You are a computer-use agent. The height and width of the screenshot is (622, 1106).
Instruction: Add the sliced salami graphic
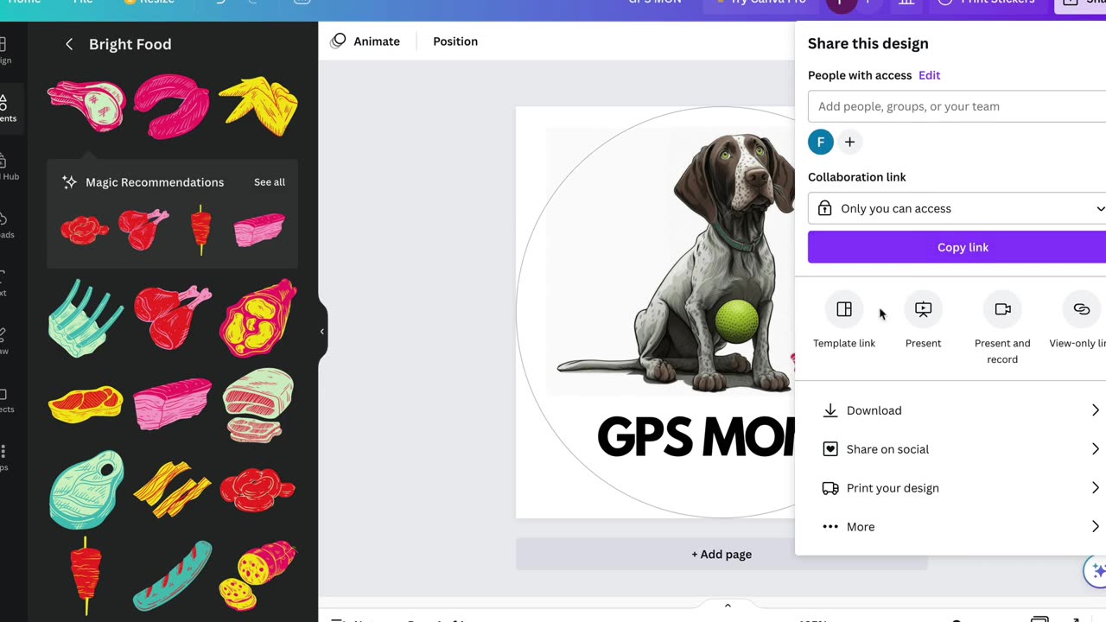[x=258, y=575]
